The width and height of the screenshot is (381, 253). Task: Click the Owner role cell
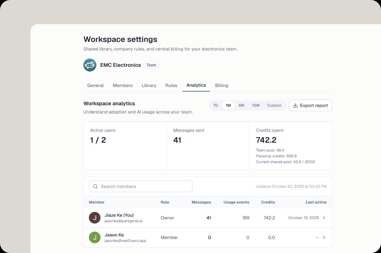pos(167,218)
